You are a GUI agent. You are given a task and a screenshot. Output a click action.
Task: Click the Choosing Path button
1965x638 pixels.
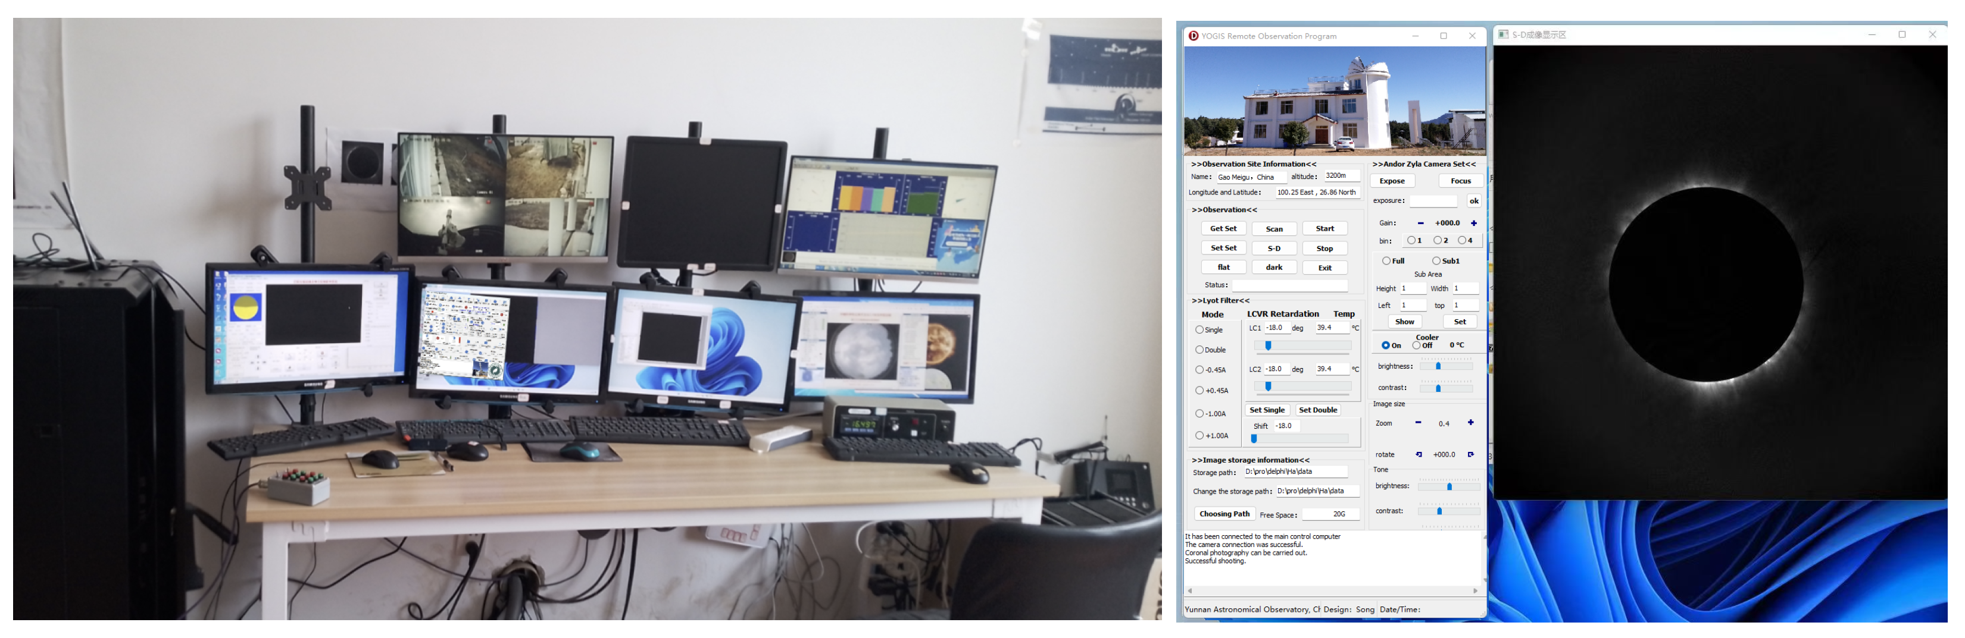[x=1223, y=514]
